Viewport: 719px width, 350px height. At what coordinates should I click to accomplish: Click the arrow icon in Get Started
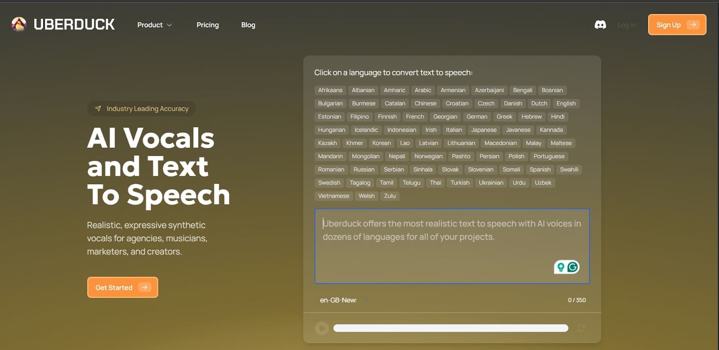tap(145, 288)
